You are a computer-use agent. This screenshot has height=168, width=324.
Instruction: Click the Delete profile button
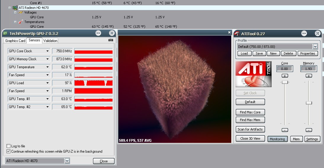[x=288, y=53]
